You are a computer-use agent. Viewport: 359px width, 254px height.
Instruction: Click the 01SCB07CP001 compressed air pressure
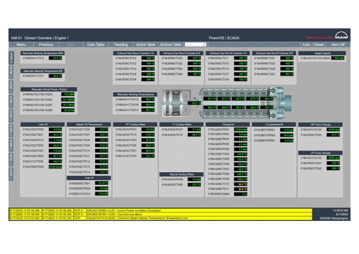(x=287, y=130)
